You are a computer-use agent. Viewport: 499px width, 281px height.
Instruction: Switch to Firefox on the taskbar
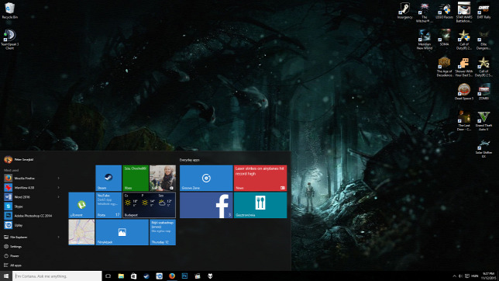172,276
